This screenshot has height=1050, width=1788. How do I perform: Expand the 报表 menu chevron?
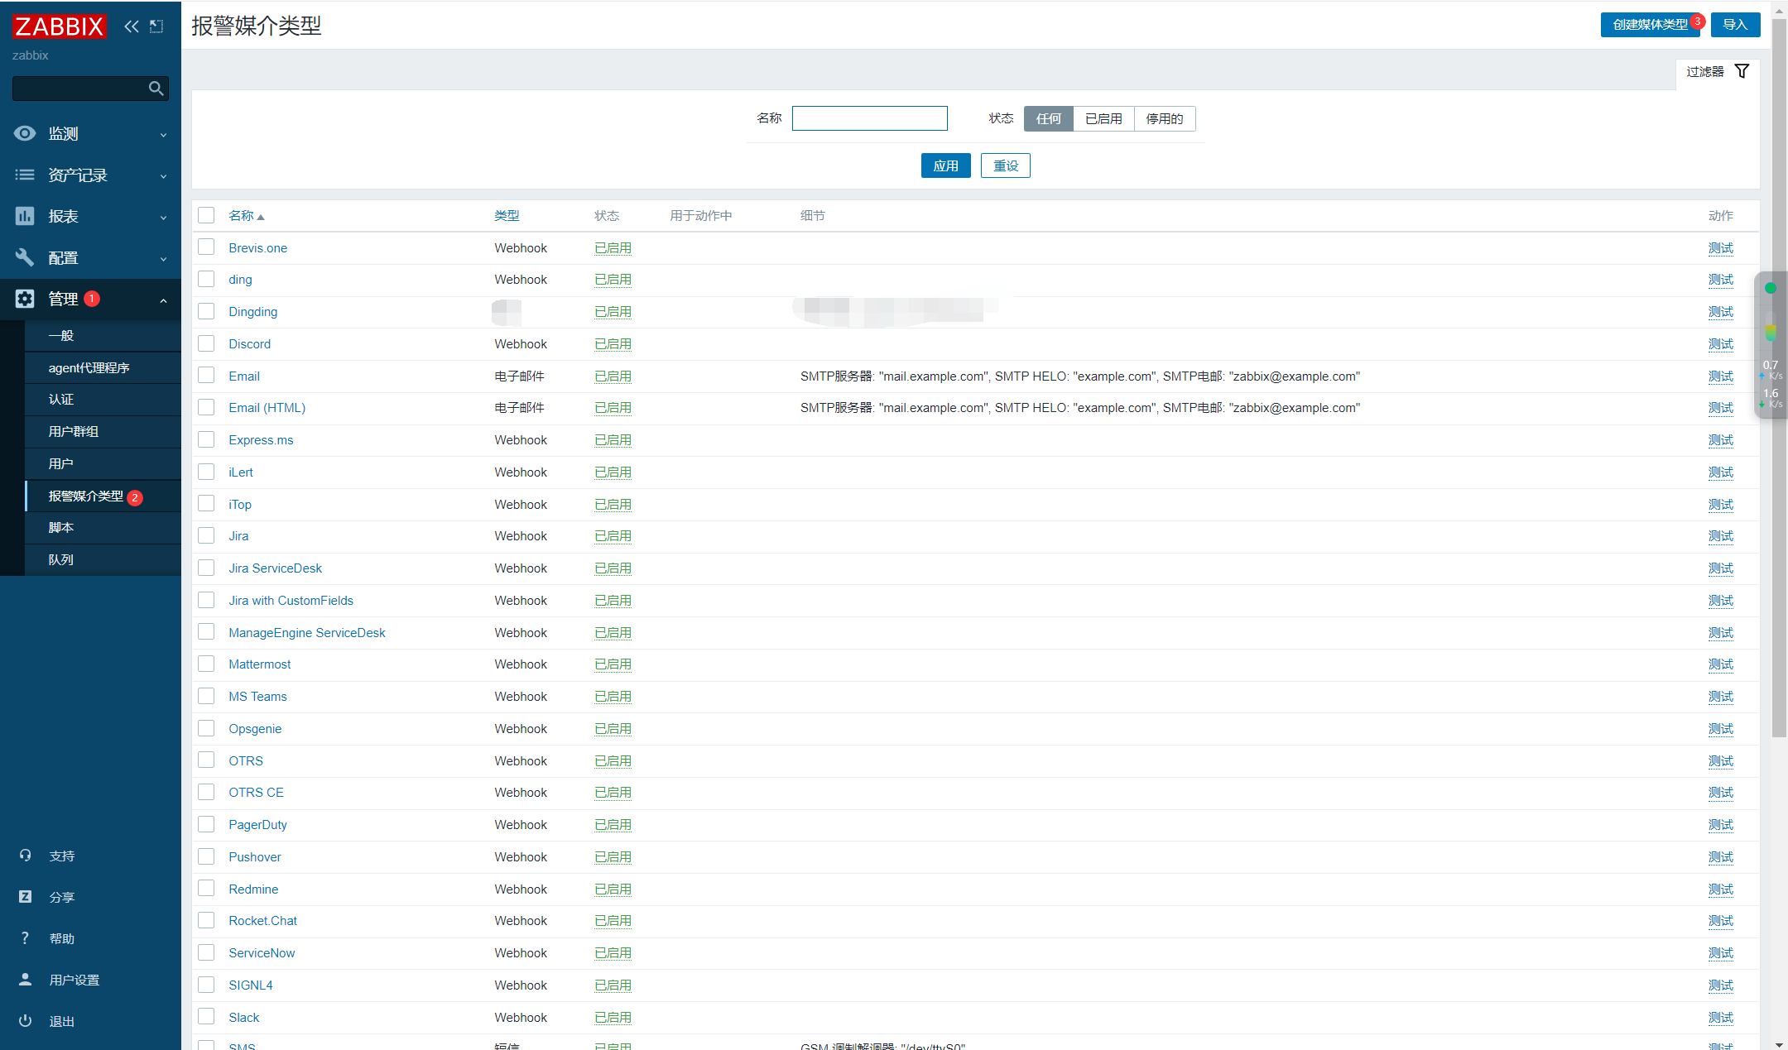tap(163, 217)
